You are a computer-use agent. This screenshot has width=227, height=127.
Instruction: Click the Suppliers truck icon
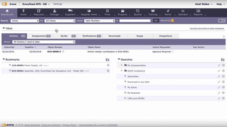pyautogui.click(x=70, y=11)
